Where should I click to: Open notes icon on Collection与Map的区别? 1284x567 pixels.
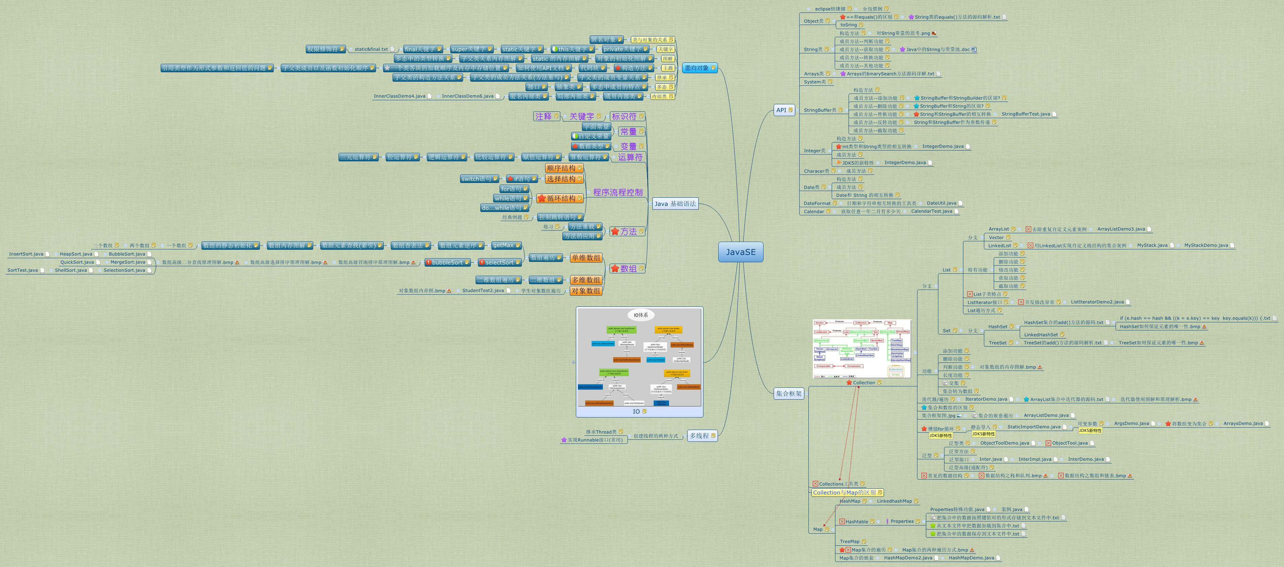point(880,493)
